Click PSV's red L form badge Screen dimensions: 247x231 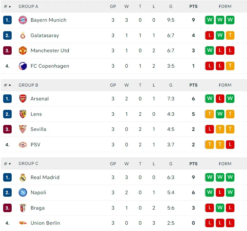(x=230, y=145)
